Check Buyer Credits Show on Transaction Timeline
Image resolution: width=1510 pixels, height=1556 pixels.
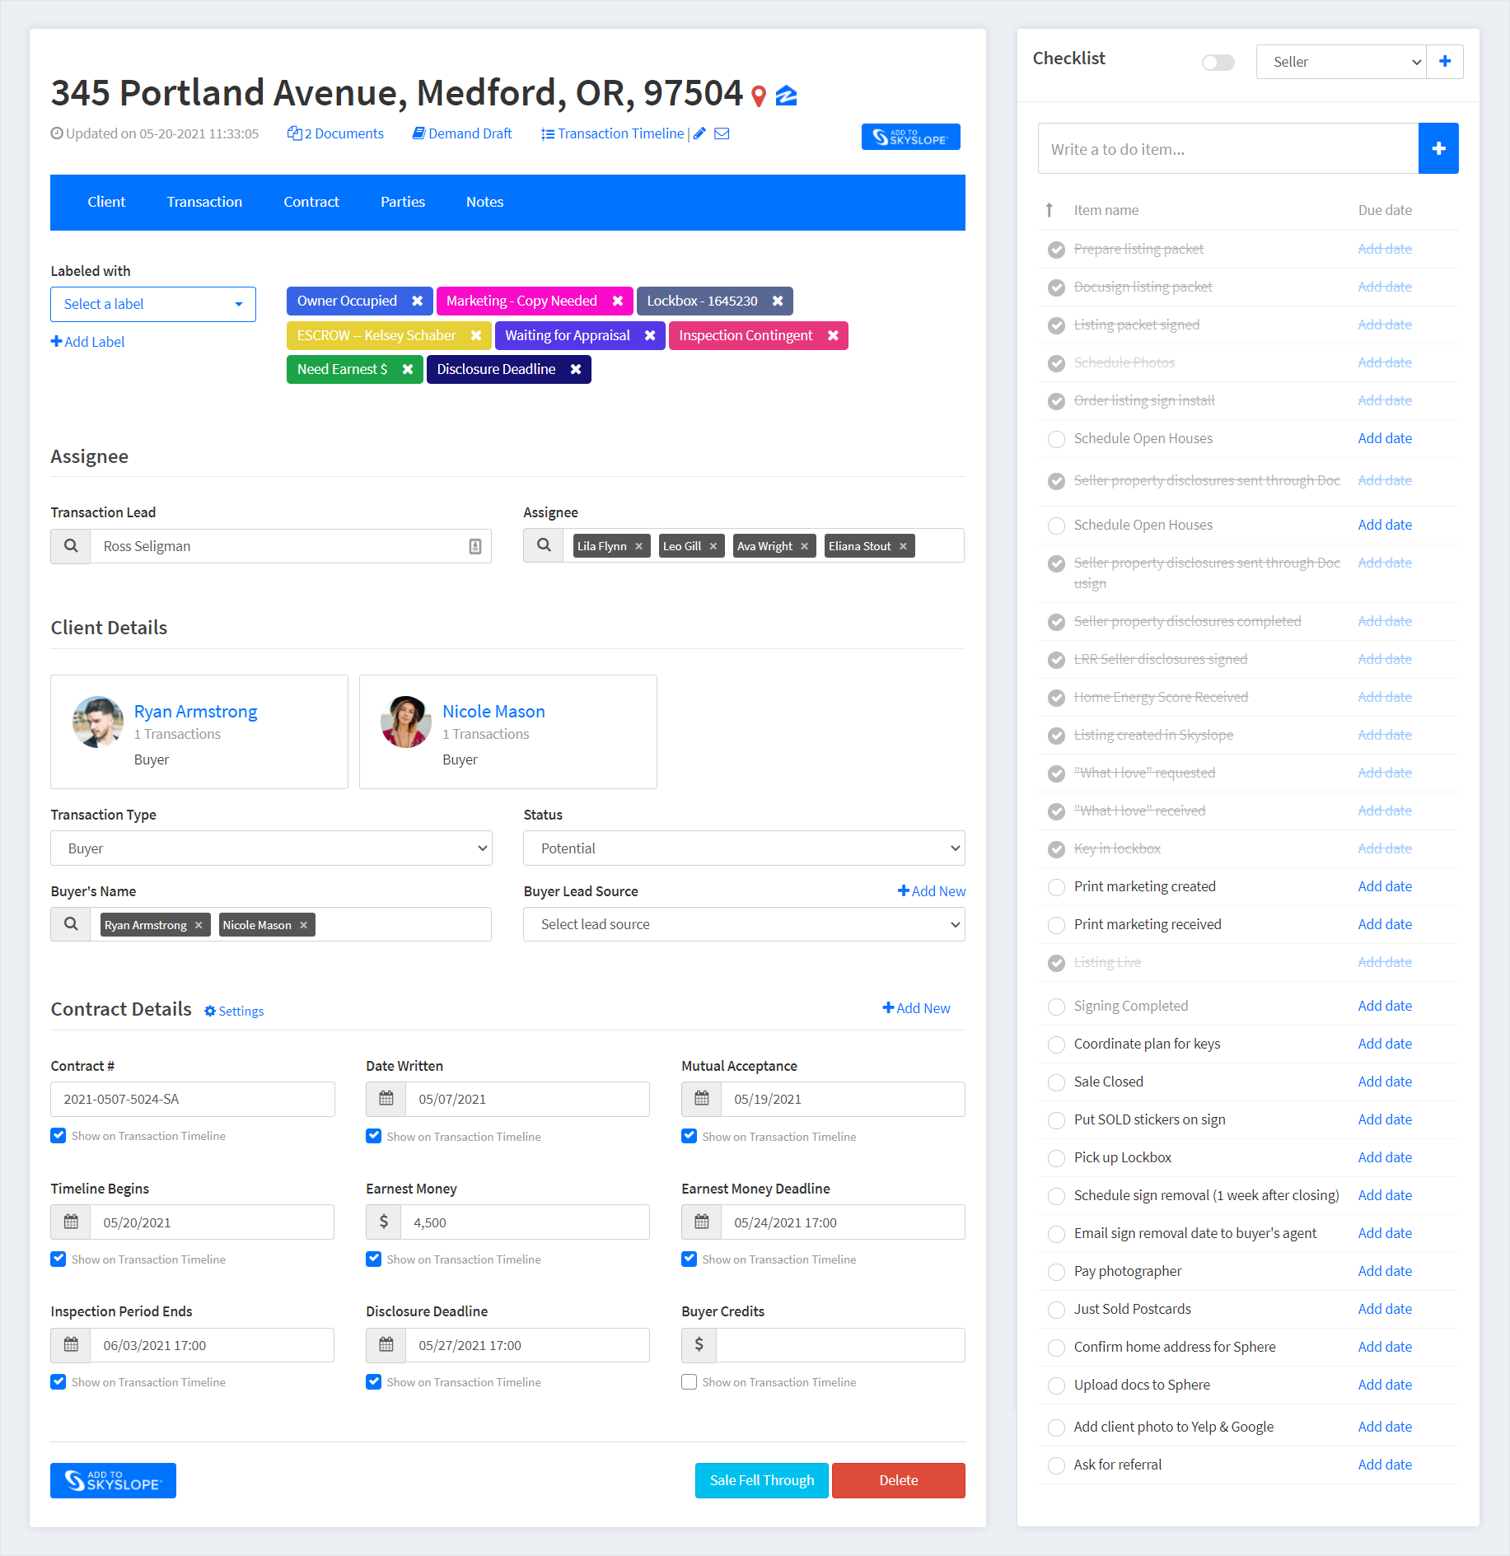(x=690, y=1381)
